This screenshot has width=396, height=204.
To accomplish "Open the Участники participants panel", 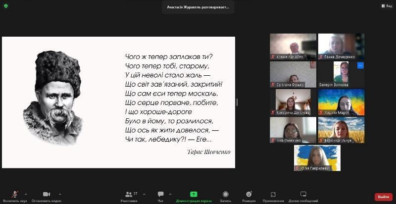I will point(129,195).
